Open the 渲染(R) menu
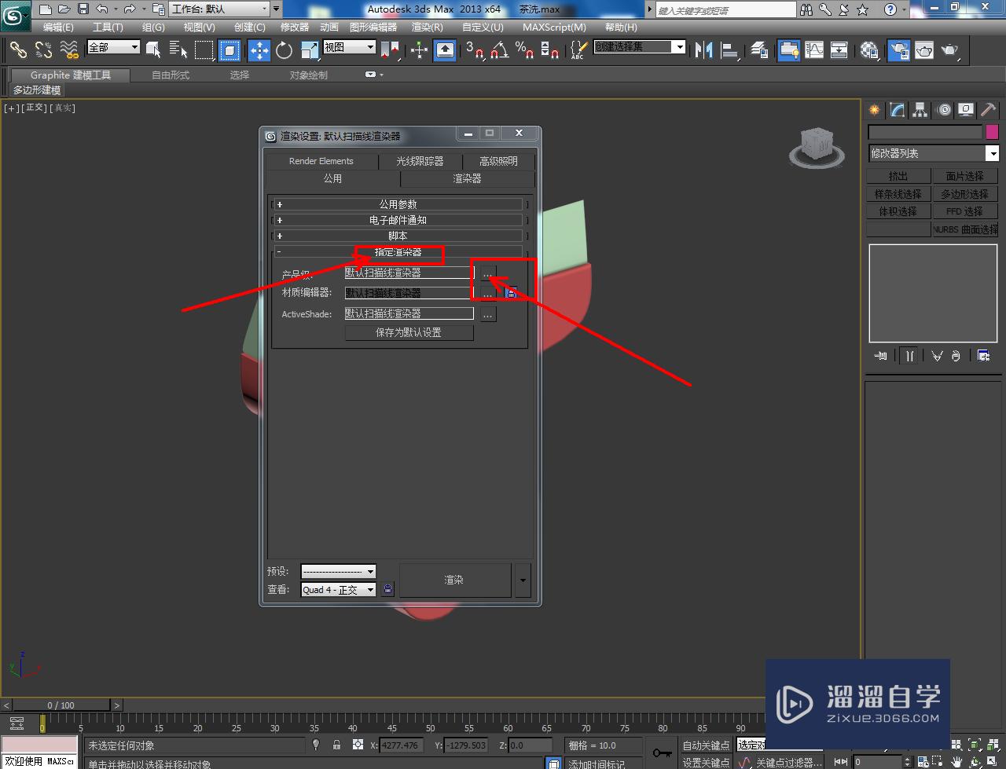1006x769 pixels. coord(427,27)
